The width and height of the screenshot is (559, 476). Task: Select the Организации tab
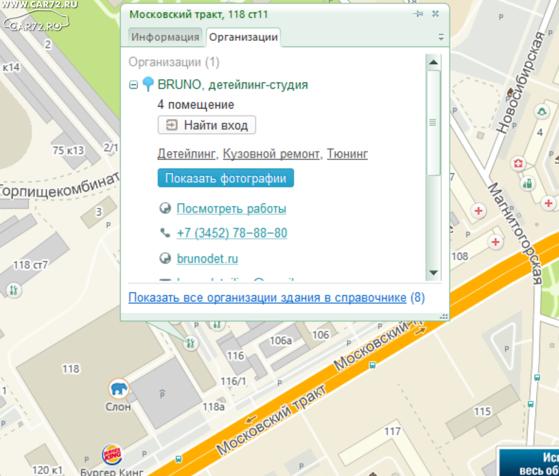pos(243,37)
